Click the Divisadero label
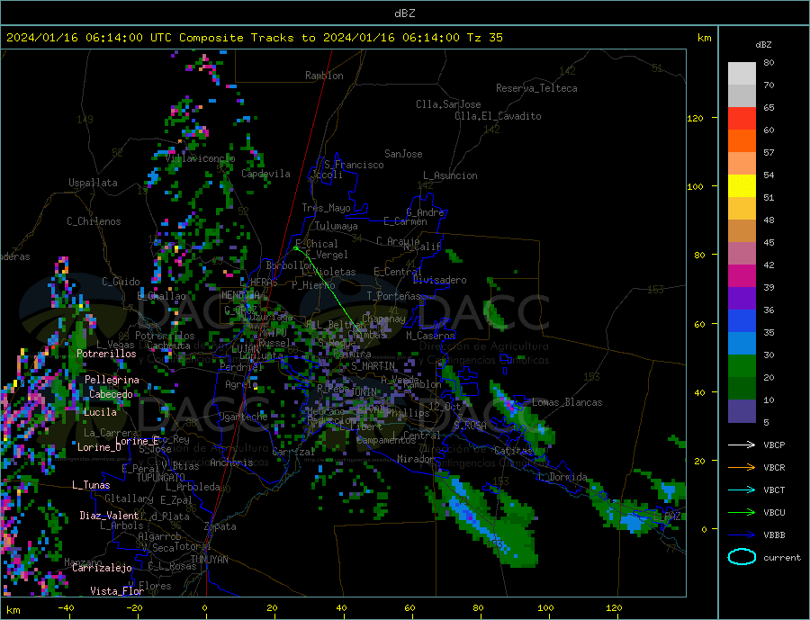Viewport: 810px width, 620px height. (439, 280)
